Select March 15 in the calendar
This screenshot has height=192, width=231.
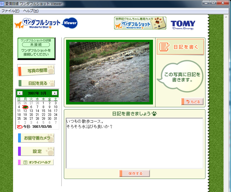point(43,111)
